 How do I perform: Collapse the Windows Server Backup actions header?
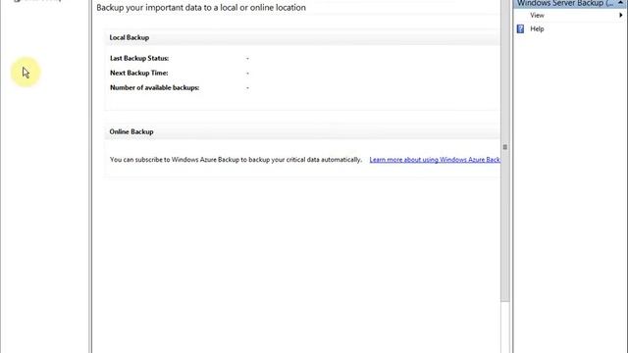[620, 3]
